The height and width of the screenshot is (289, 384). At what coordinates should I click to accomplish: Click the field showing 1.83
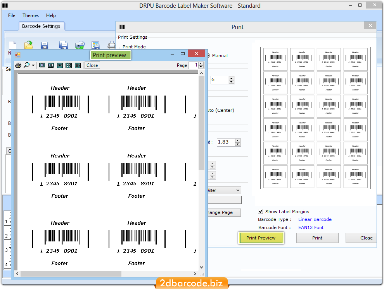[226, 142]
